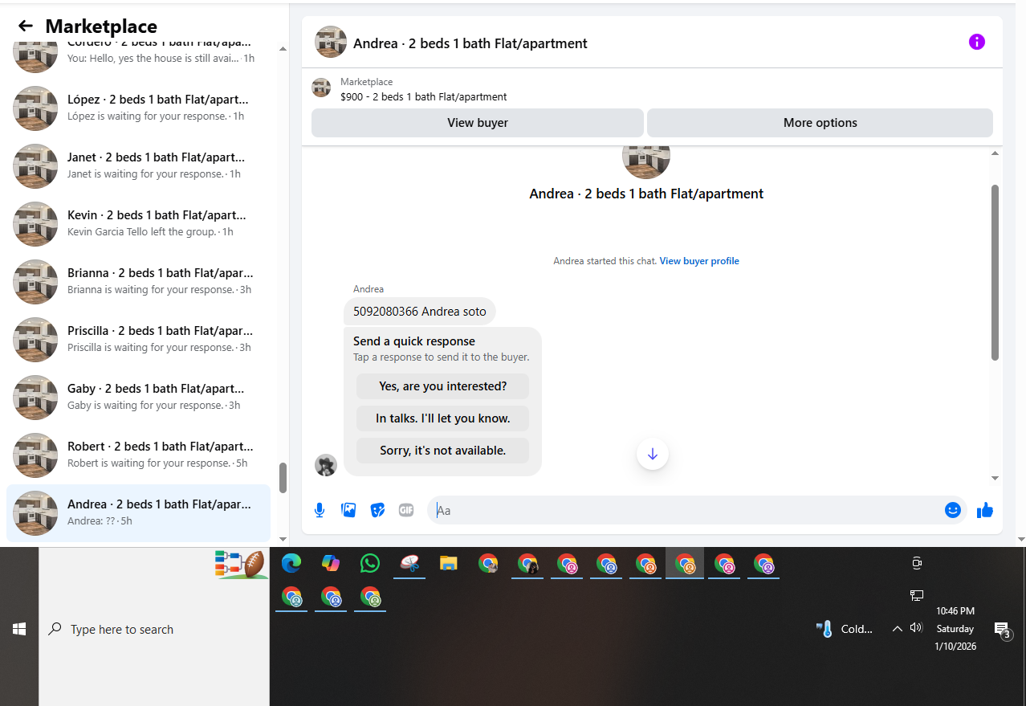Open Snipping Tool from the taskbar

coord(409,564)
